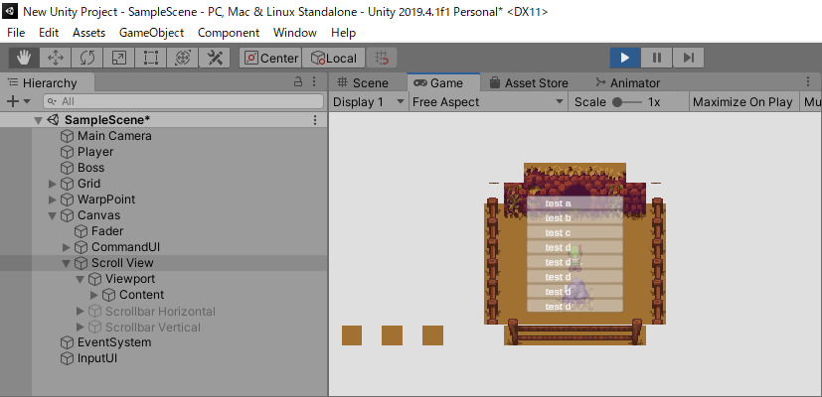Image resolution: width=822 pixels, height=397 pixels.
Task: Select Boss object in Hierarchy
Action: click(90, 168)
